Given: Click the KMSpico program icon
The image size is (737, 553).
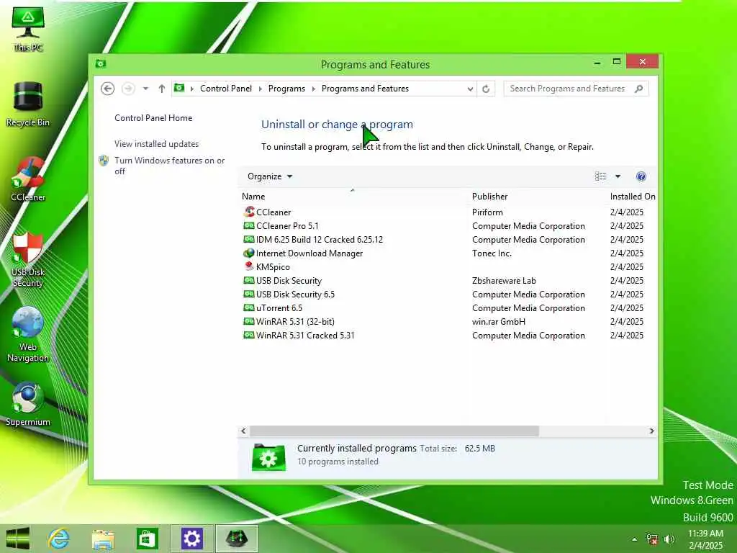Looking at the screenshot, I should coord(249,266).
